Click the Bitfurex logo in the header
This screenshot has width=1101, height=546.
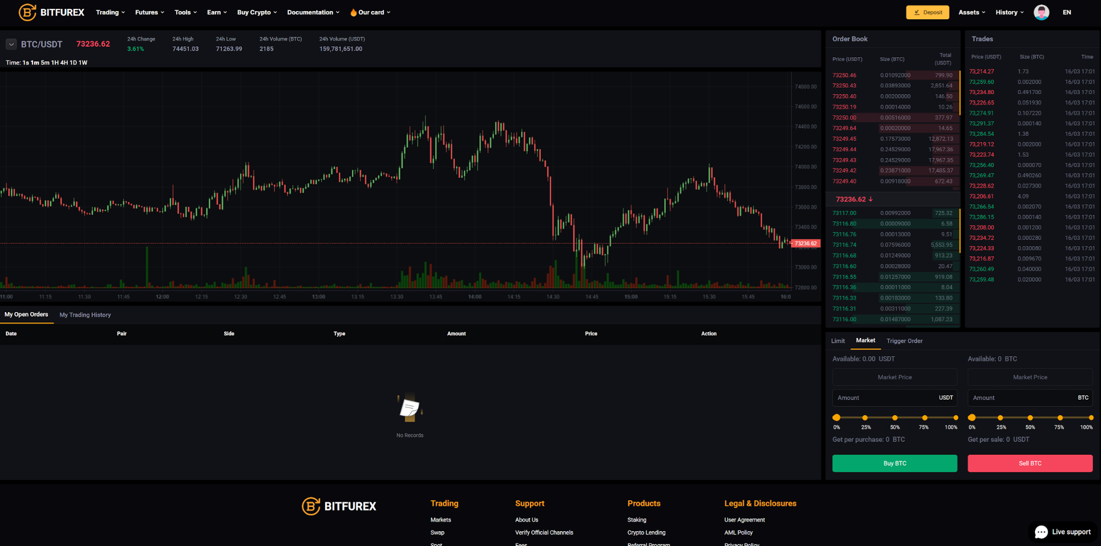click(x=51, y=12)
